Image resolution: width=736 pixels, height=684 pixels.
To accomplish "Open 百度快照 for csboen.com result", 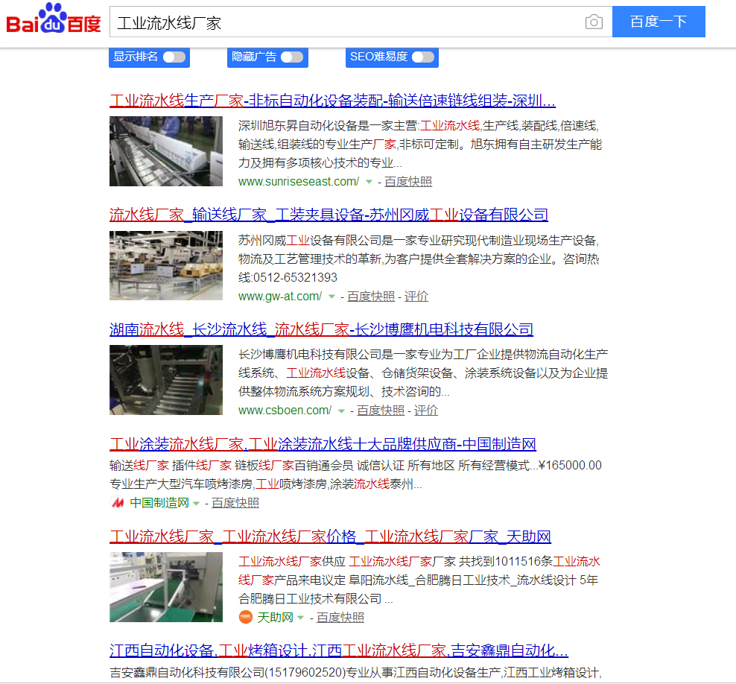I will (381, 411).
